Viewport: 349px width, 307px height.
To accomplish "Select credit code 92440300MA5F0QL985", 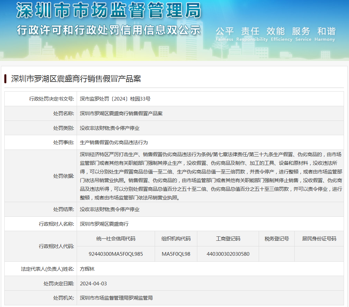I will click(x=116, y=254).
